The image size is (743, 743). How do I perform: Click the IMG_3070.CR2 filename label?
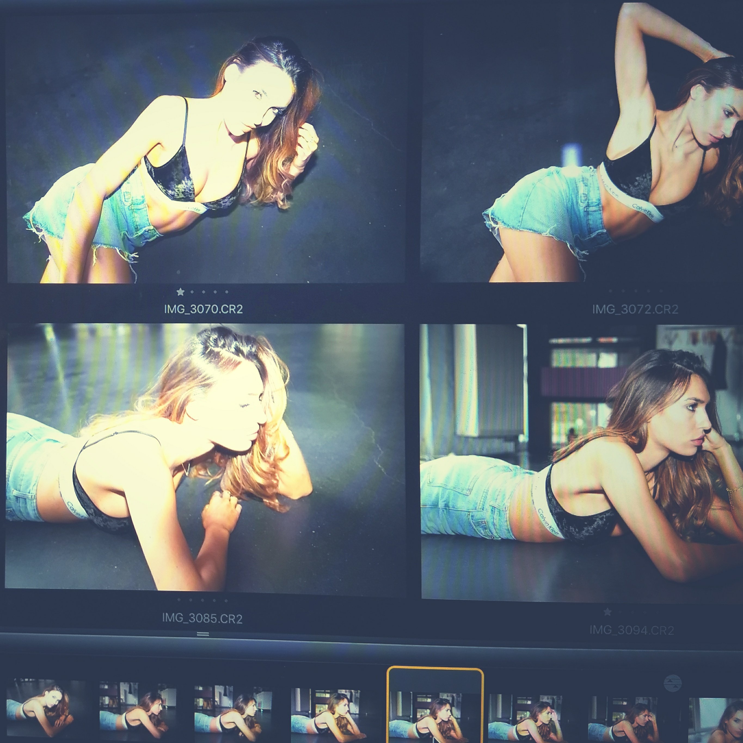click(203, 309)
